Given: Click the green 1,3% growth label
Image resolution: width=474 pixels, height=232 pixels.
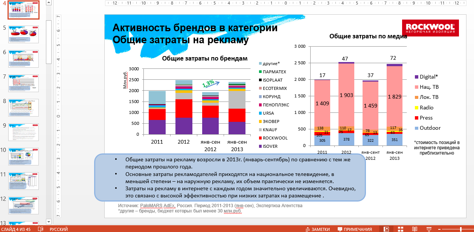Looking at the screenshot, I should tap(208, 83).
